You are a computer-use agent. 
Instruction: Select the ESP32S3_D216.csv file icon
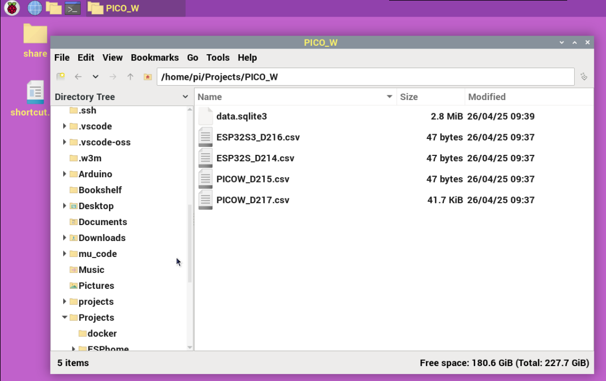coord(205,137)
